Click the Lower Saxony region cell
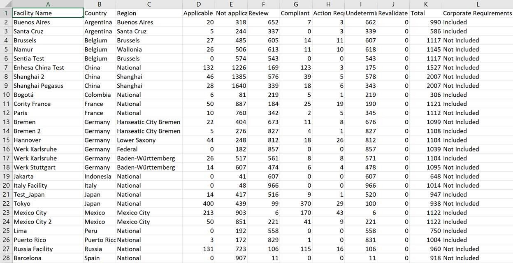The width and height of the screenshot is (513, 263). pos(149,140)
